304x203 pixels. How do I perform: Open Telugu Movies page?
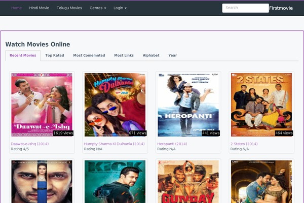(x=69, y=8)
